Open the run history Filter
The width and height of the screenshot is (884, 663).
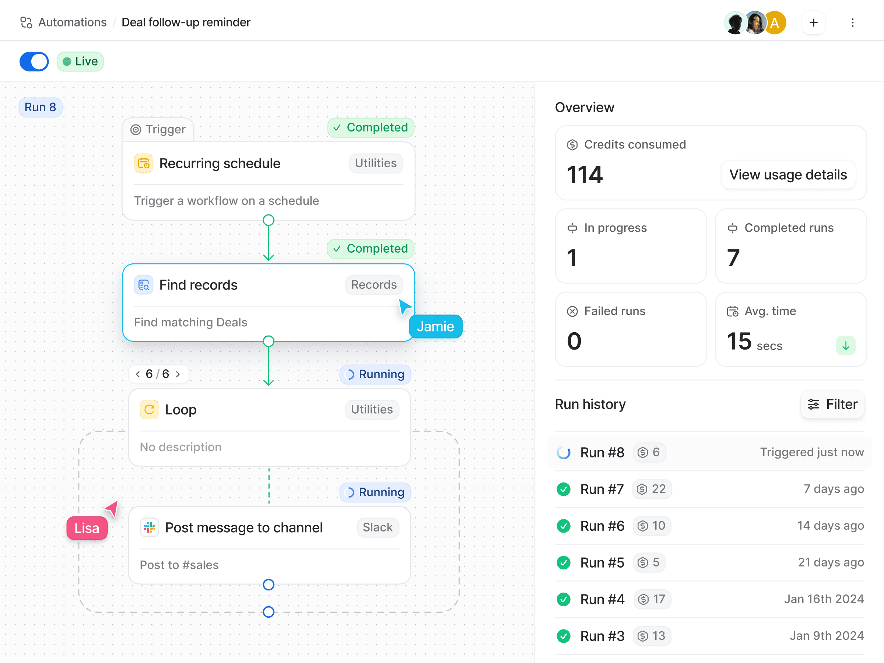pos(832,404)
